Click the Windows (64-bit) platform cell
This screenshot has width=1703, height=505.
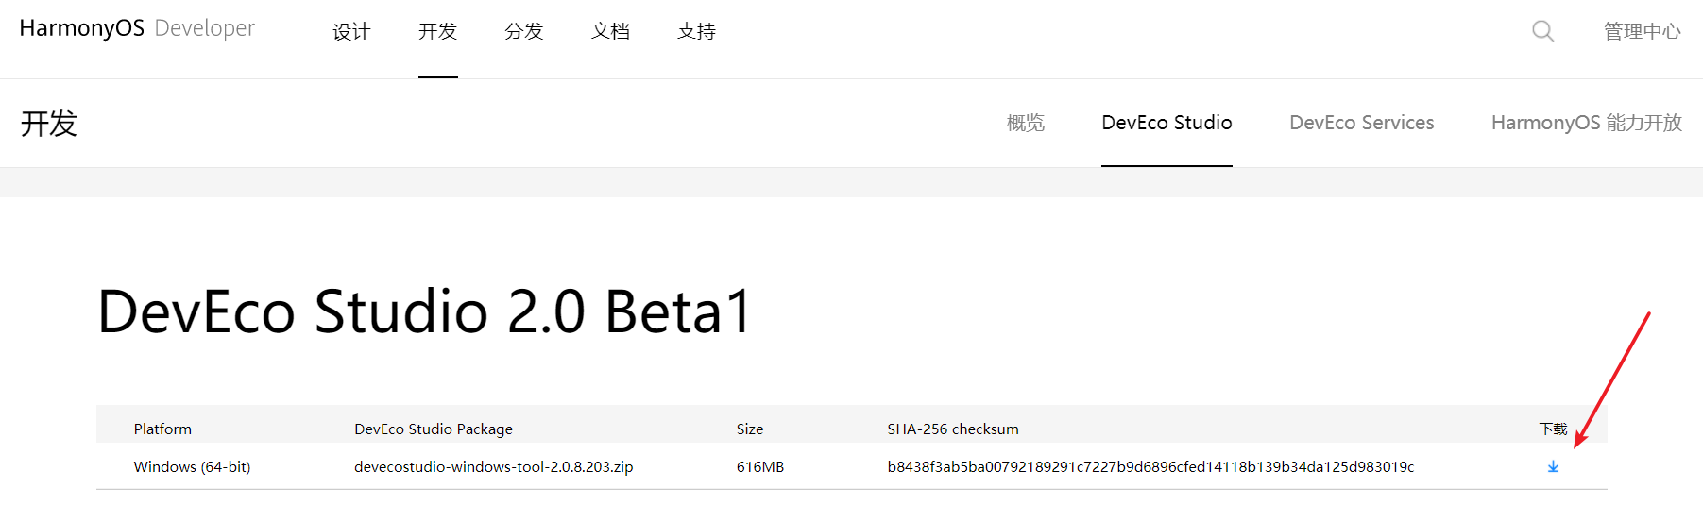(192, 466)
